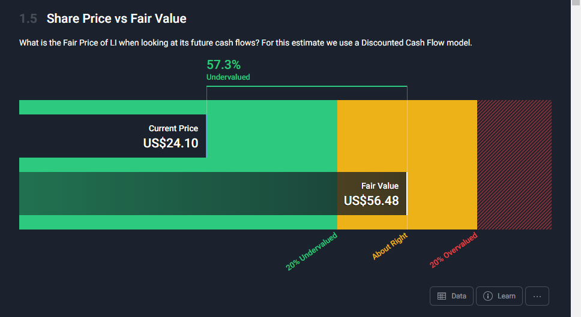Click the green Undervalued text under 57.3%
Image resolution: width=581 pixels, height=317 pixels.
228,77
